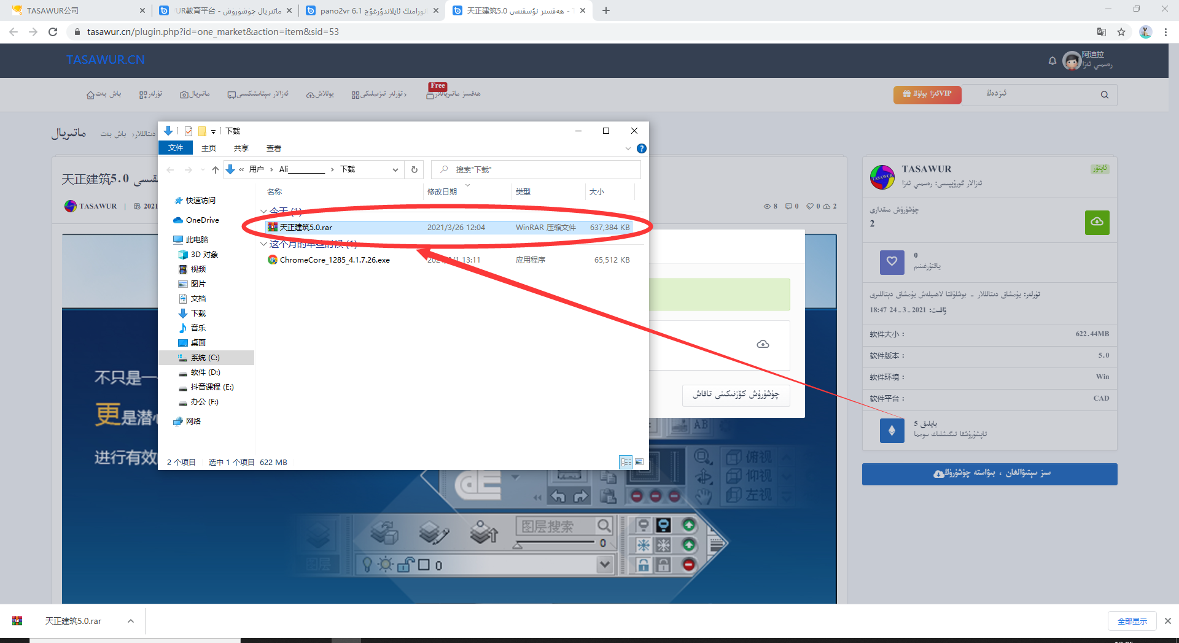This screenshot has width=1179, height=643.
Task: Click the orange VIP button
Action: [x=927, y=94]
